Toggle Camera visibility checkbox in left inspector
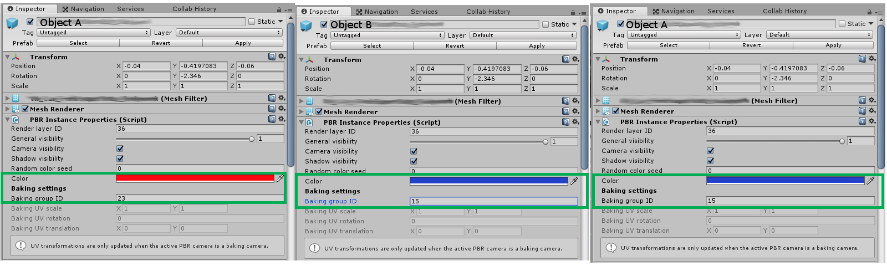Image resolution: width=887 pixels, height=266 pixels. tap(120, 149)
